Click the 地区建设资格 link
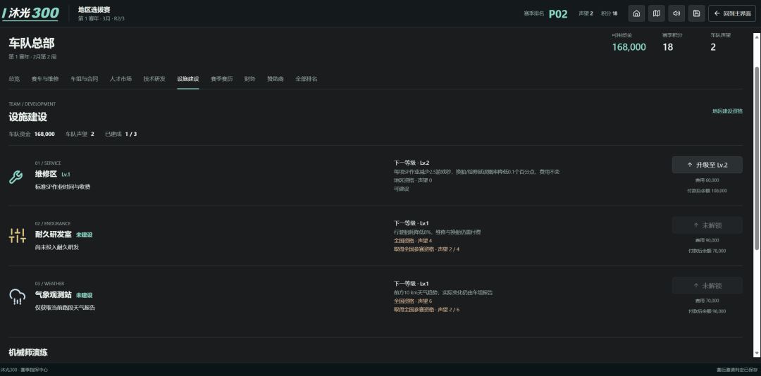This screenshot has height=376, width=761. (727, 111)
